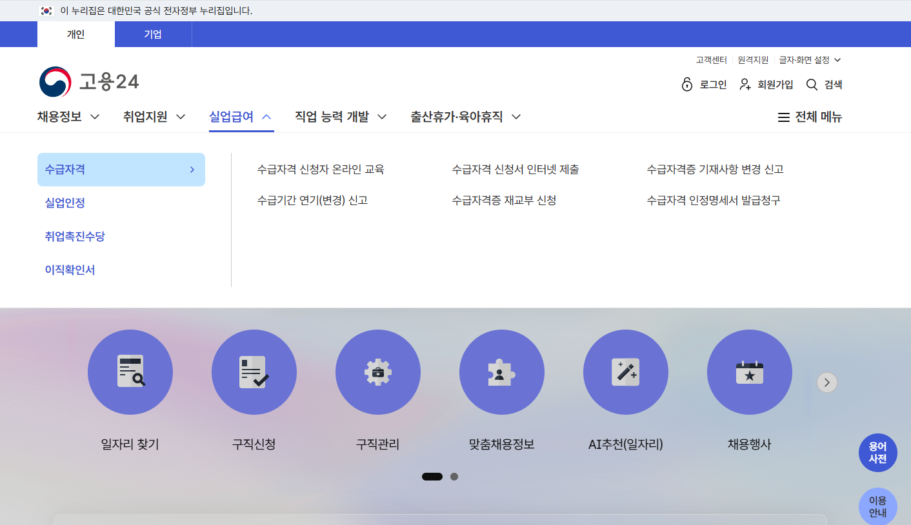
Task: Open AI추천(일자리) magic wand icon
Action: [626, 372]
